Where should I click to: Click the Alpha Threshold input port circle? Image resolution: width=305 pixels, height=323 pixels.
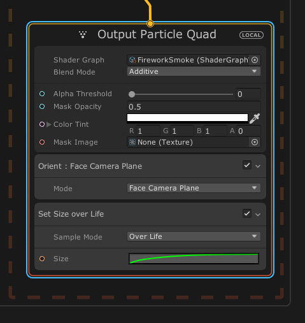coord(42,94)
